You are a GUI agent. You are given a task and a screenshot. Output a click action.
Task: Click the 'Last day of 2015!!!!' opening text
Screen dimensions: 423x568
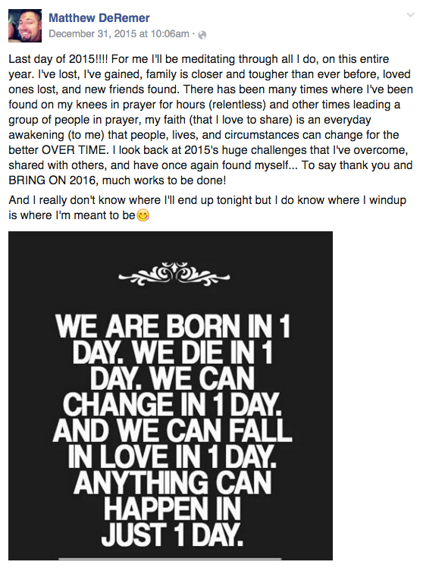[59, 59]
